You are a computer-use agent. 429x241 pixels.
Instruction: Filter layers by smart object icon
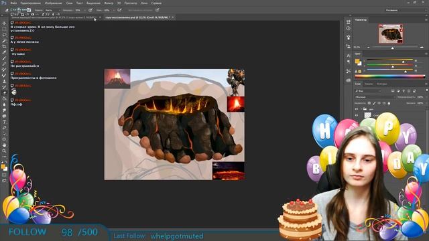coord(414,91)
